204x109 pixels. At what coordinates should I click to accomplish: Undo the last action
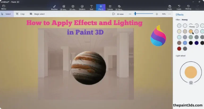[179, 7]
